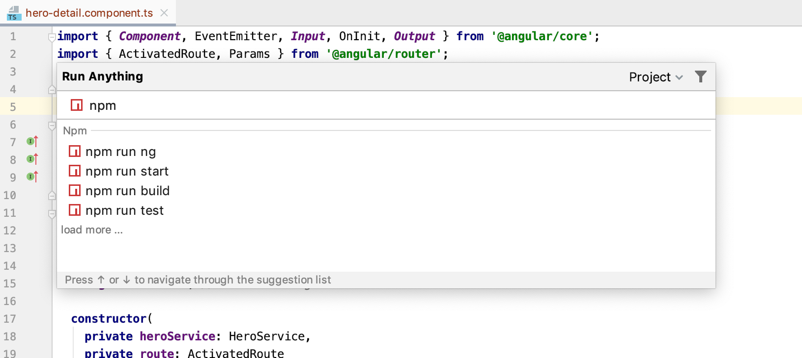The image size is (802, 358).
Task: Close the hero-detail.component.ts tab
Action: pyautogui.click(x=164, y=13)
